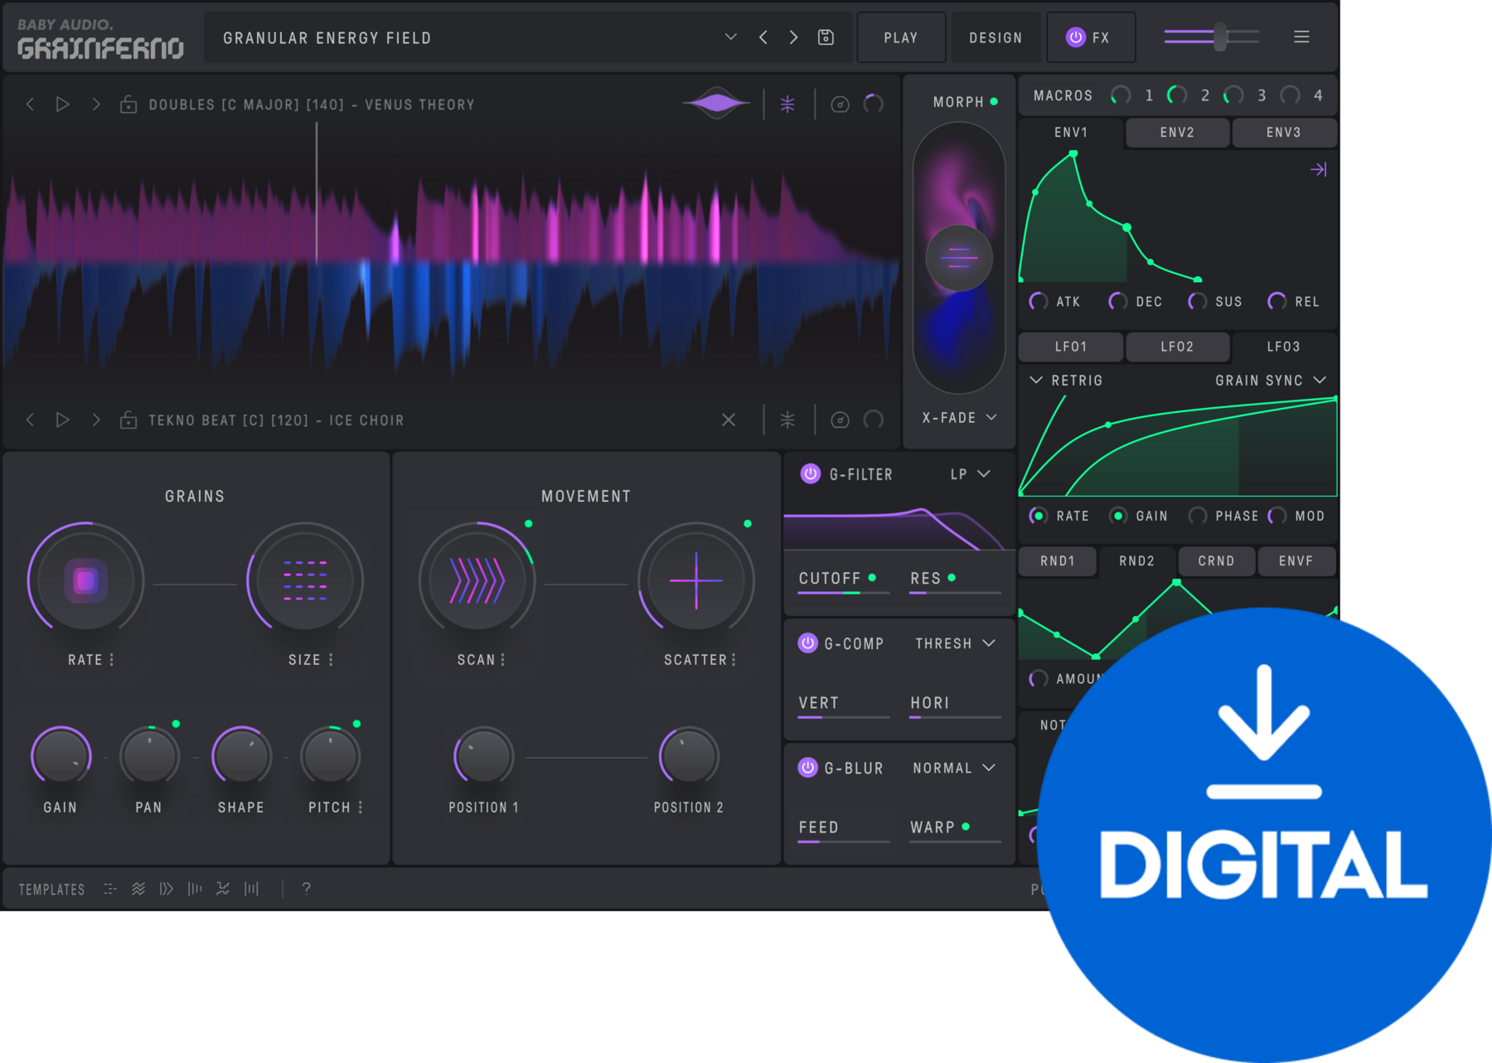Load next sample for Tekno Beat layer
The width and height of the screenshot is (1492, 1063).
click(96, 420)
